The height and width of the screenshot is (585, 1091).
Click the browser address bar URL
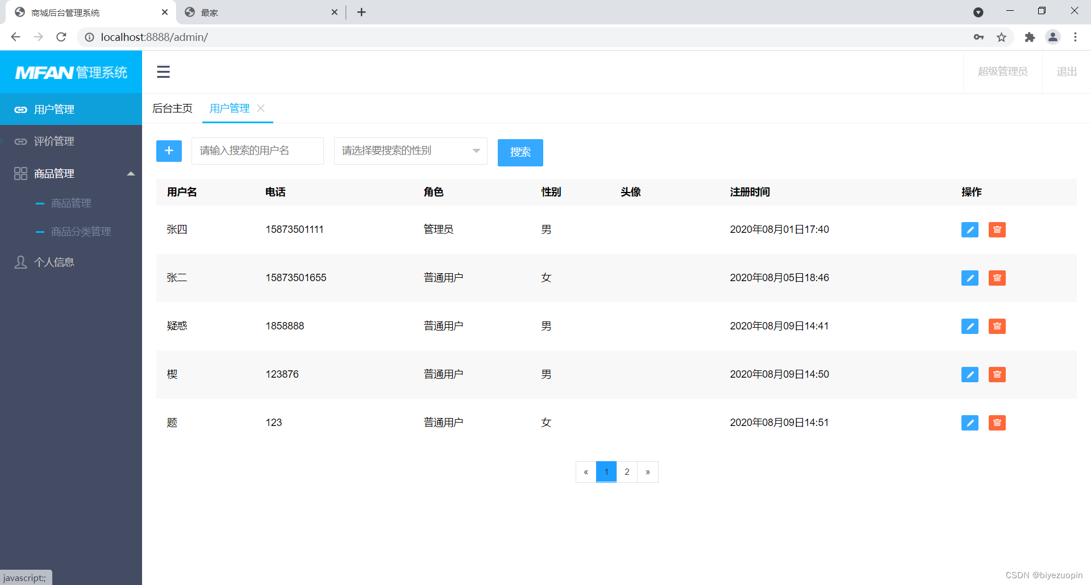point(155,37)
